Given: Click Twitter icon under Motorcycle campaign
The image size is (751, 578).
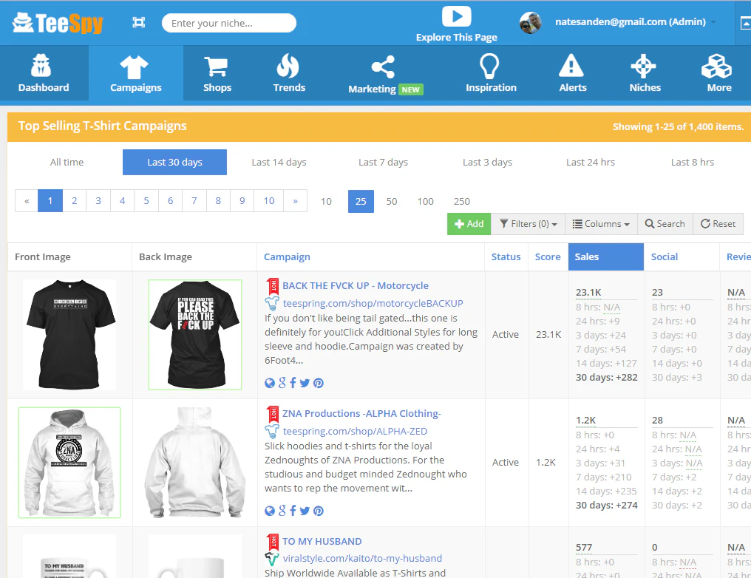Looking at the screenshot, I should click(305, 383).
